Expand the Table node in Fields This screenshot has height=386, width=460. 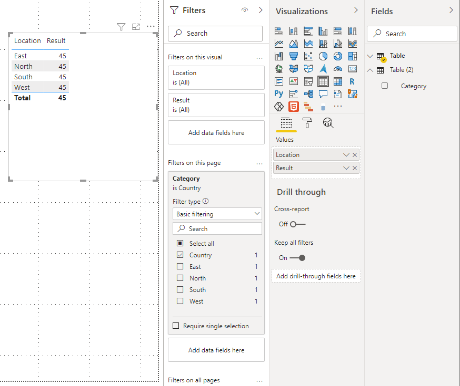click(x=370, y=56)
